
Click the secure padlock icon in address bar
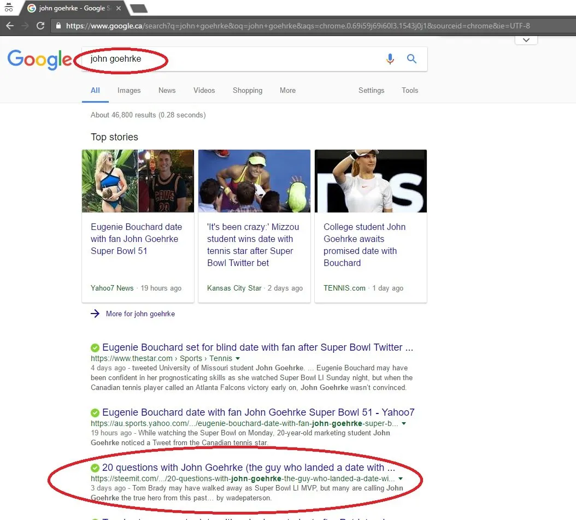click(58, 26)
